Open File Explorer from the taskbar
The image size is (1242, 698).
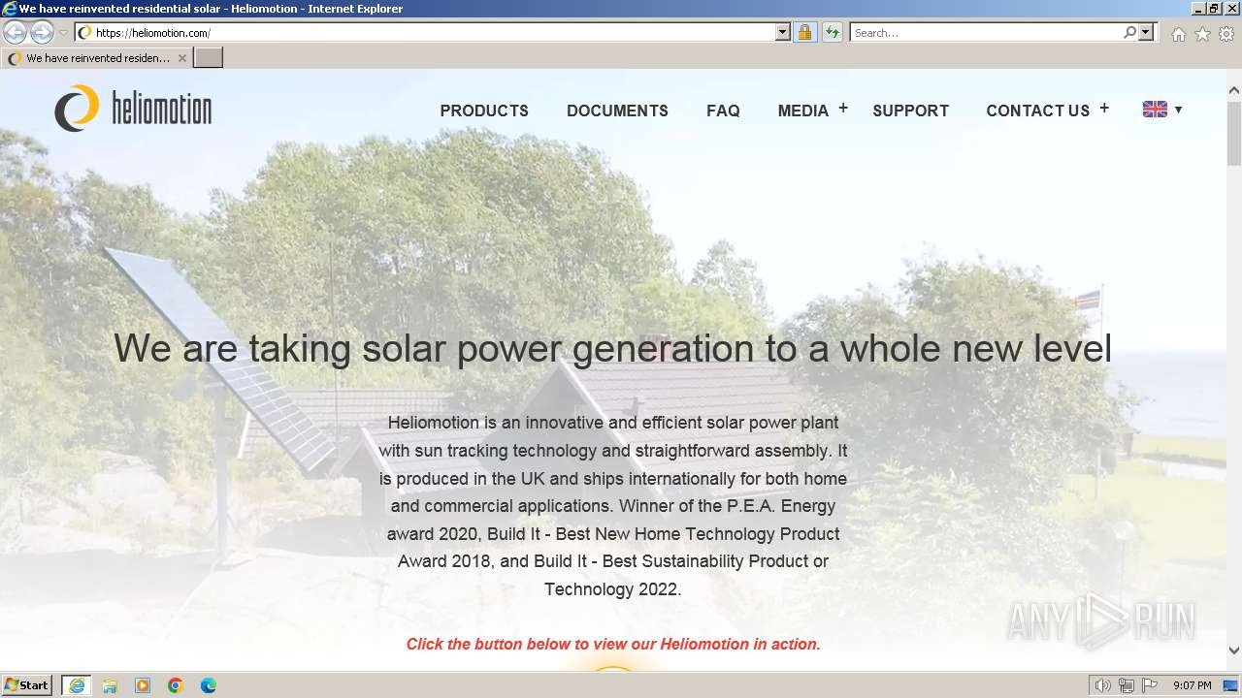[110, 685]
